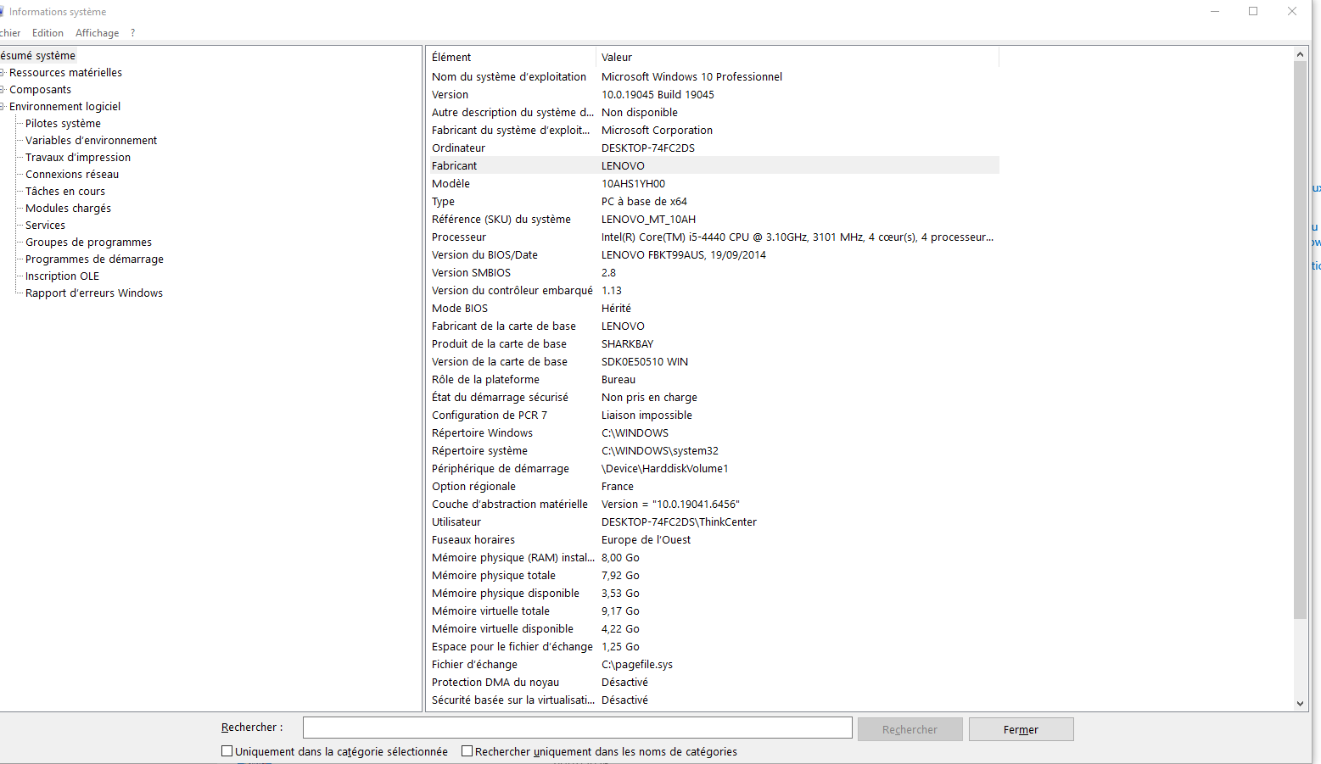The height and width of the screenshot is (764, 1321).
Task: Select Inscription OLE in the tree
Action: point(62,276)
